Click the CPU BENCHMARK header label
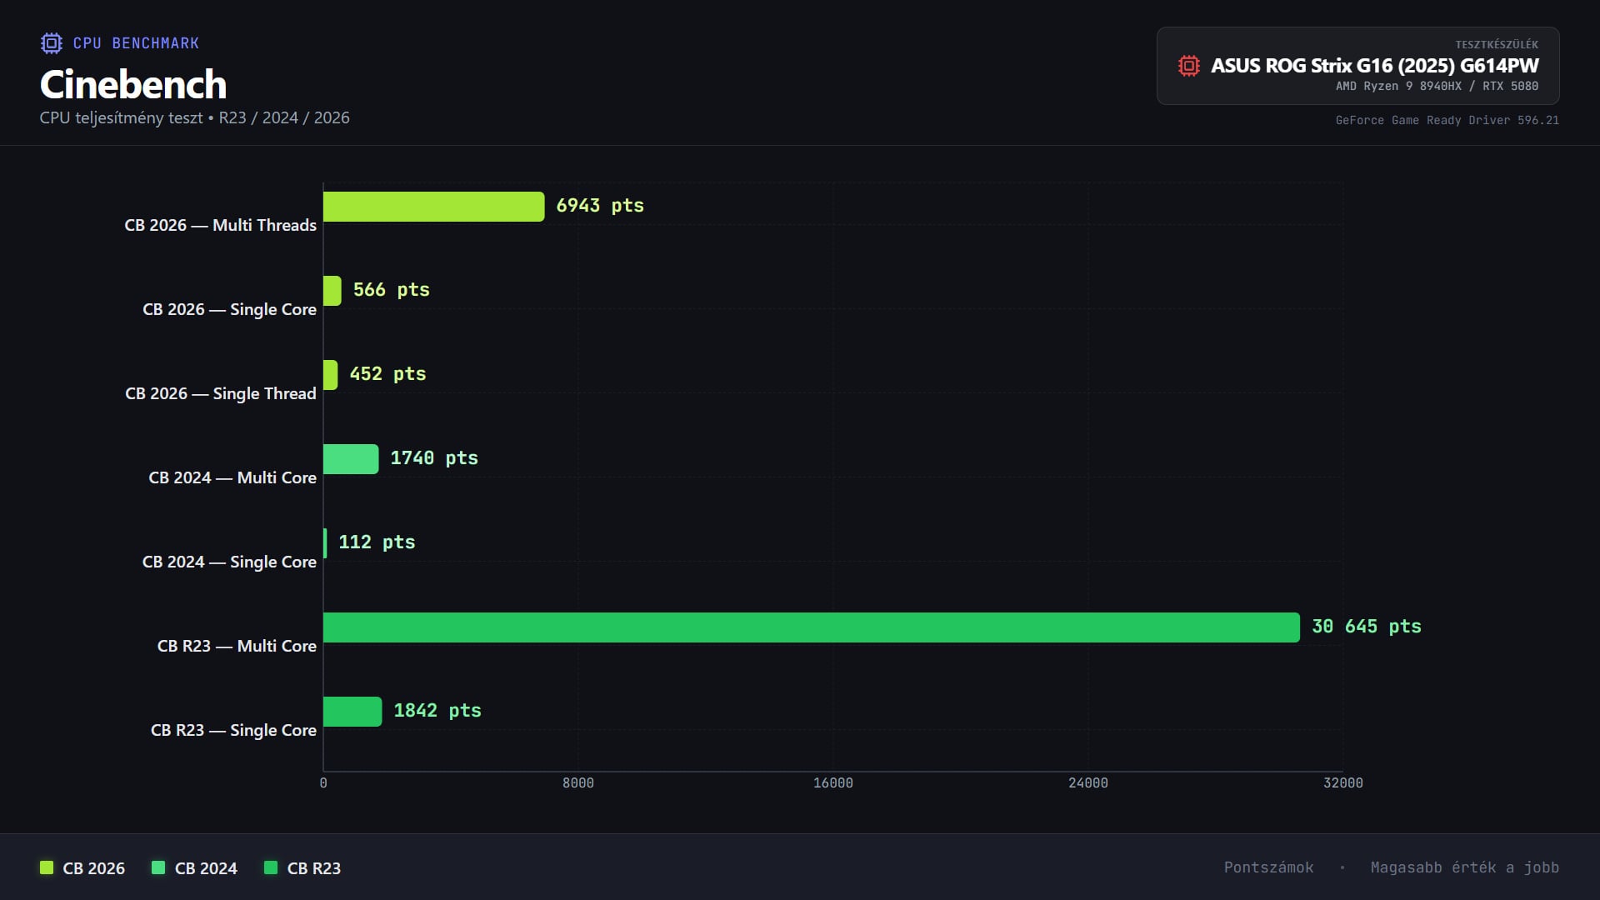This screenshot has width=1600, height=900. pos(136,43)
